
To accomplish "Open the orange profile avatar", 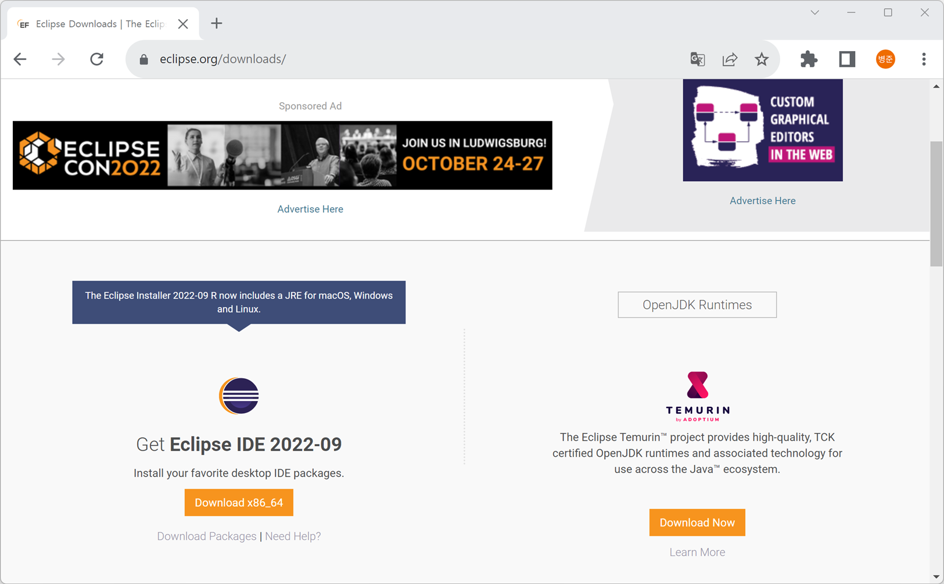I will tap(885, 59).
